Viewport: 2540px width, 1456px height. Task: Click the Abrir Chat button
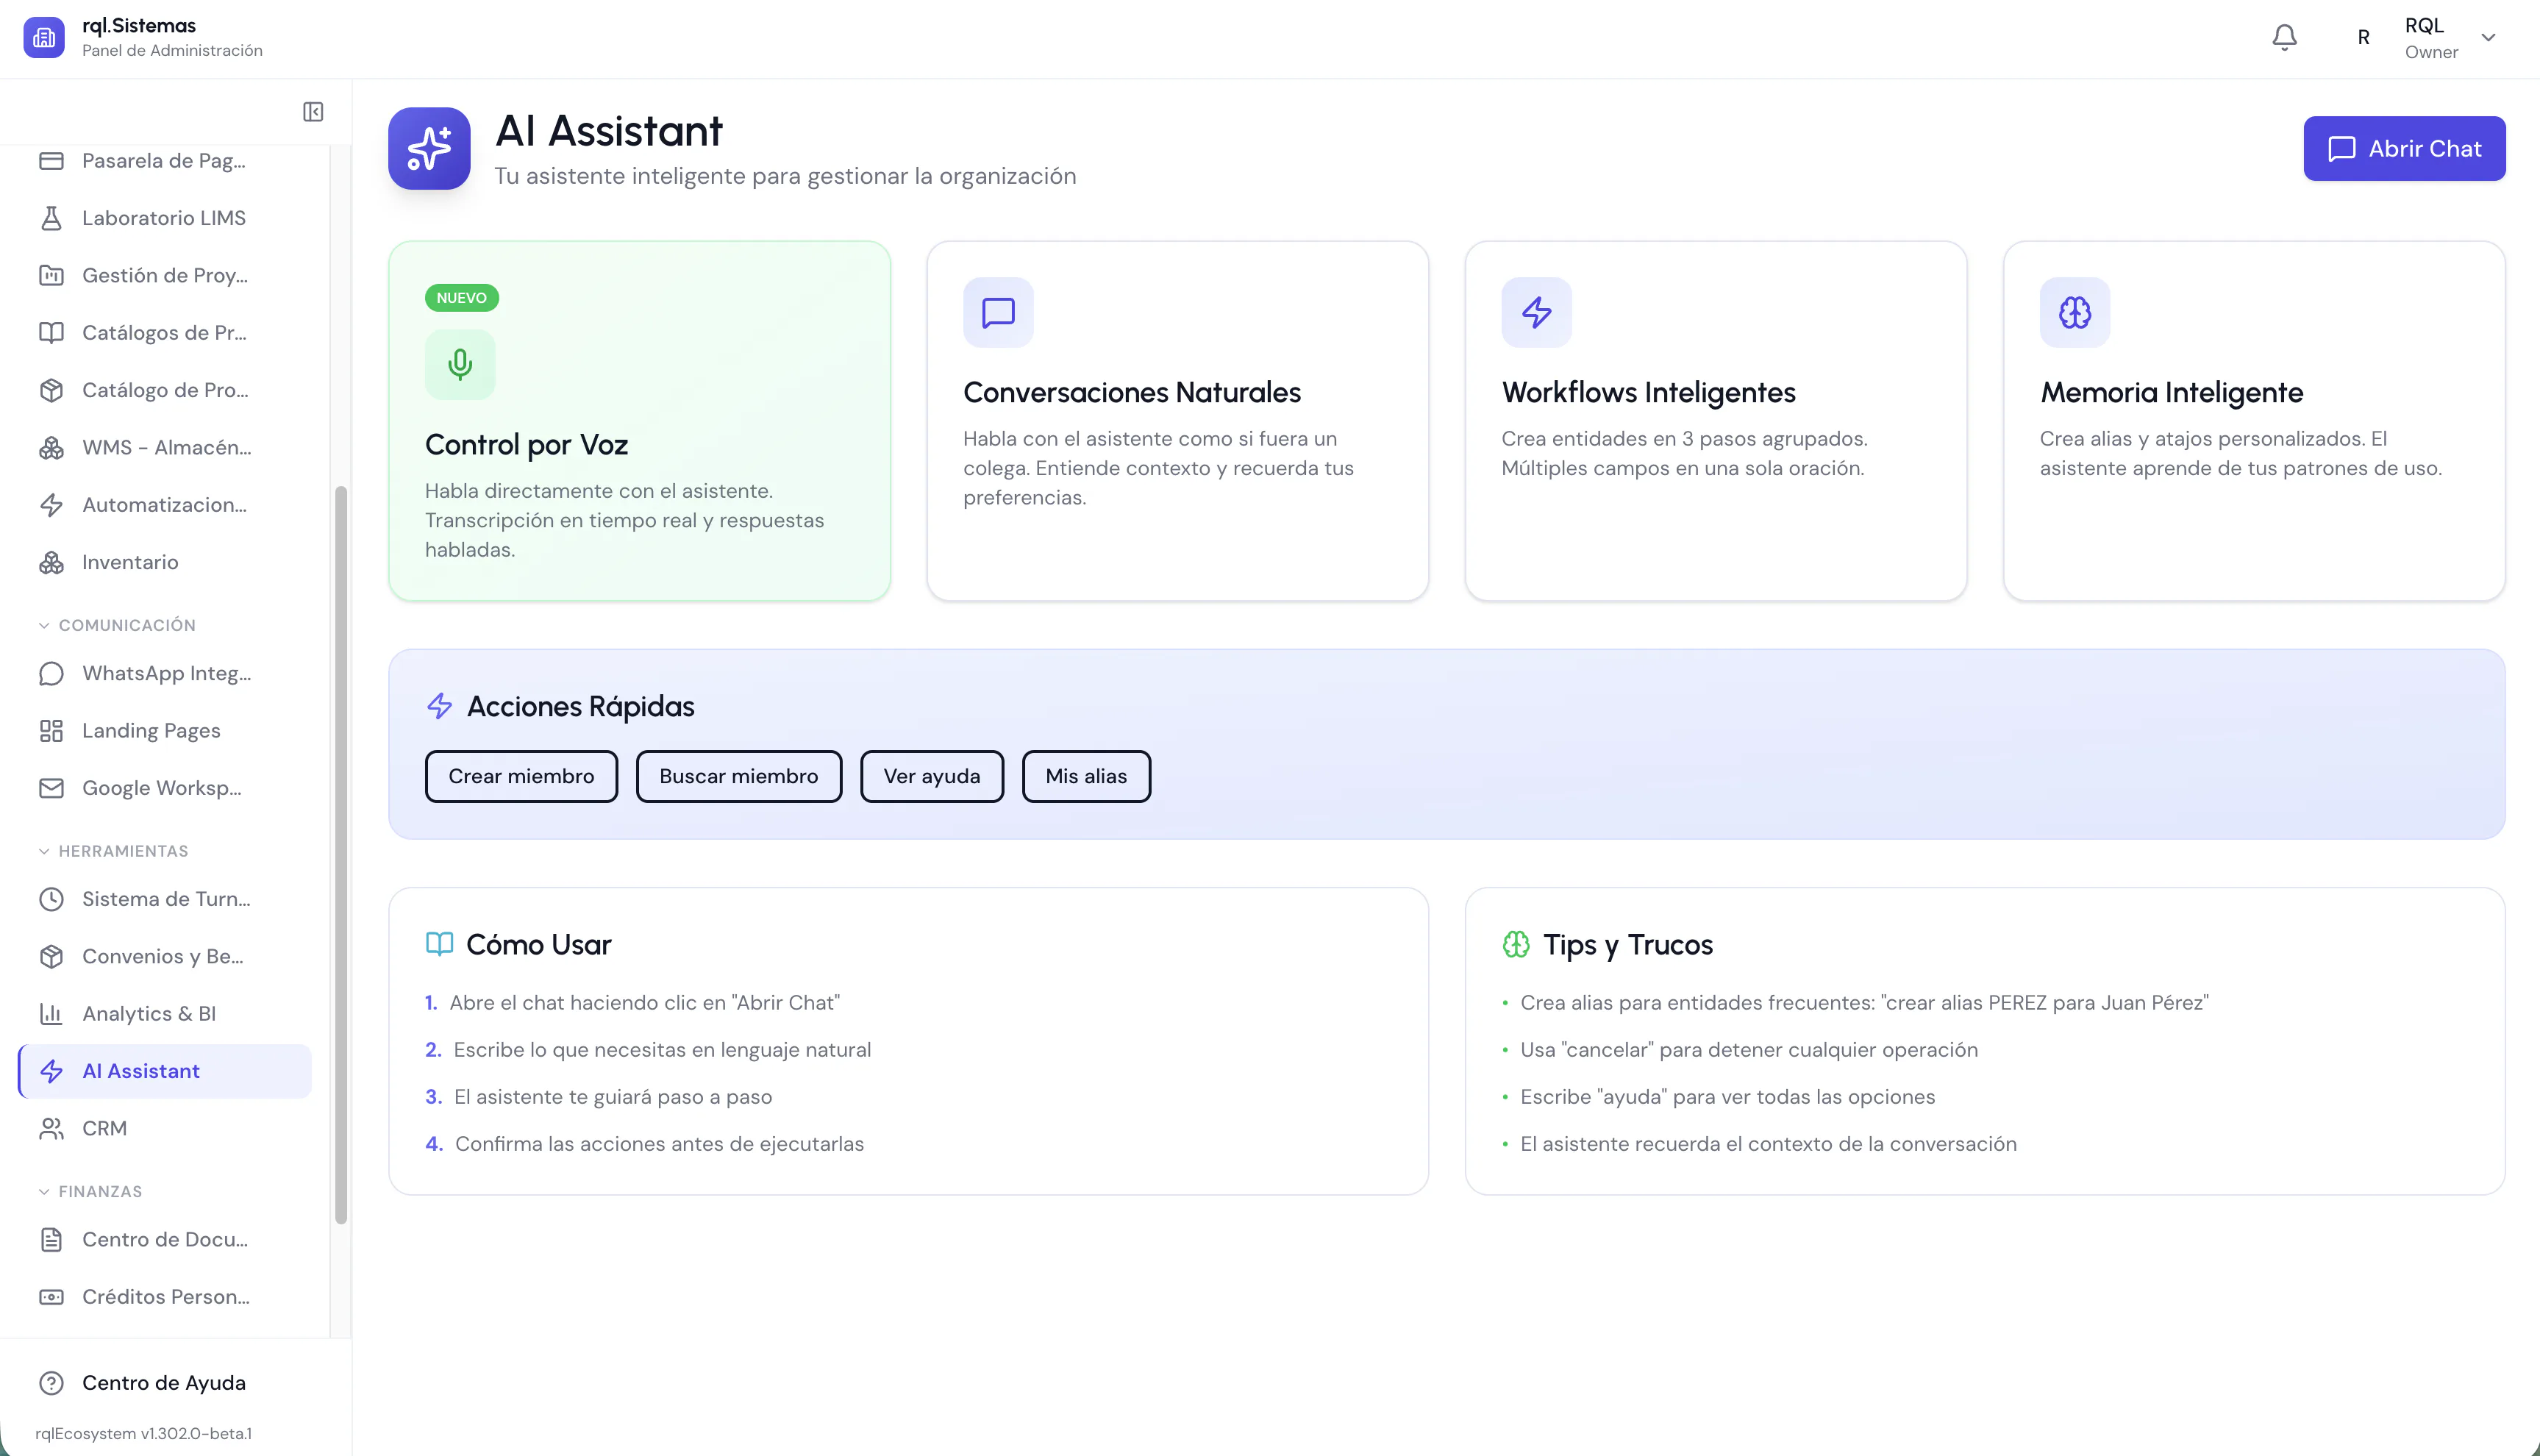click(x=2404, y=148)
